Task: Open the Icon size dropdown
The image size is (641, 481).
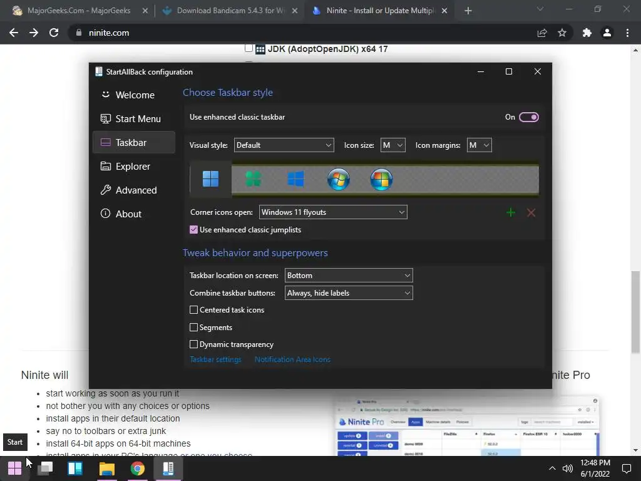Action: pos(393,145)
